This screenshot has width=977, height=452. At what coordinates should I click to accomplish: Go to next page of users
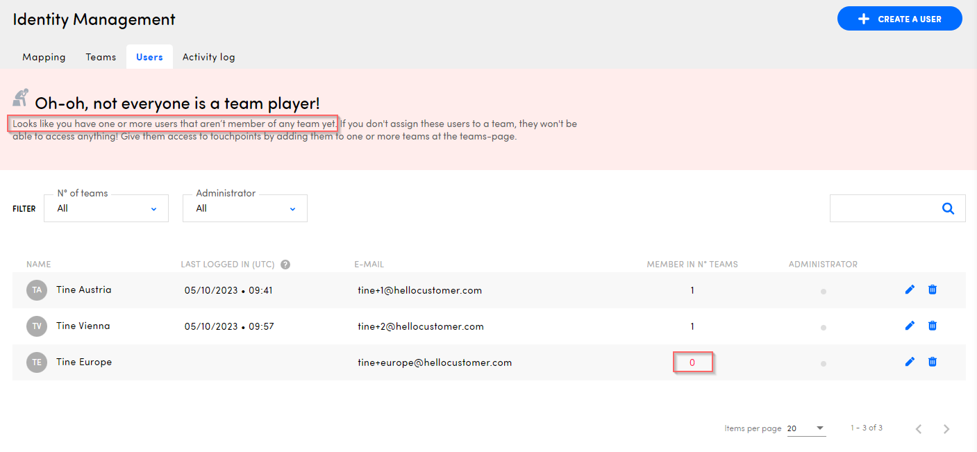(x=946, y=429)
